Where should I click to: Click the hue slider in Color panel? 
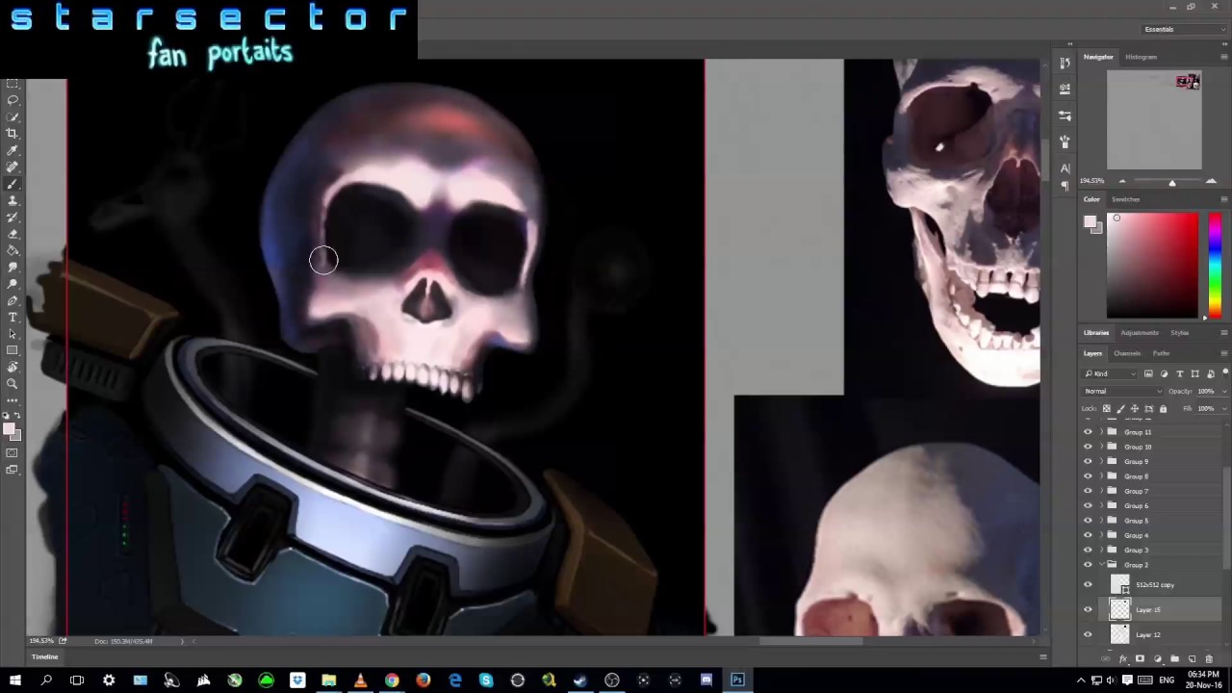click(1215, 266)
